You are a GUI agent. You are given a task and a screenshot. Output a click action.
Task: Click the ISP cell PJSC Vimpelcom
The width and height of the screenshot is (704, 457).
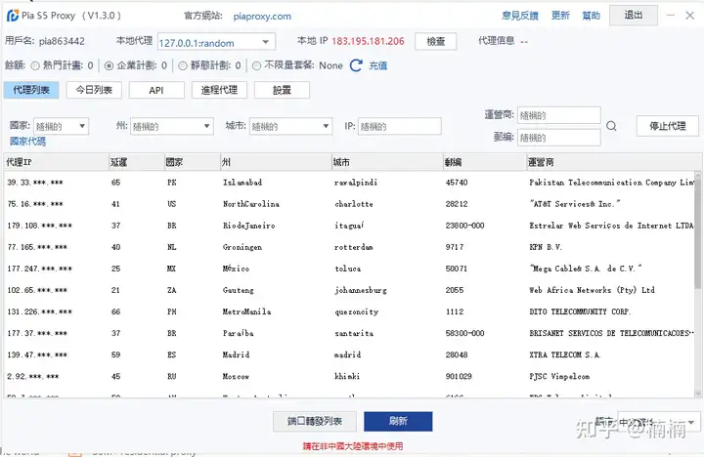click(x=559, y=377)
